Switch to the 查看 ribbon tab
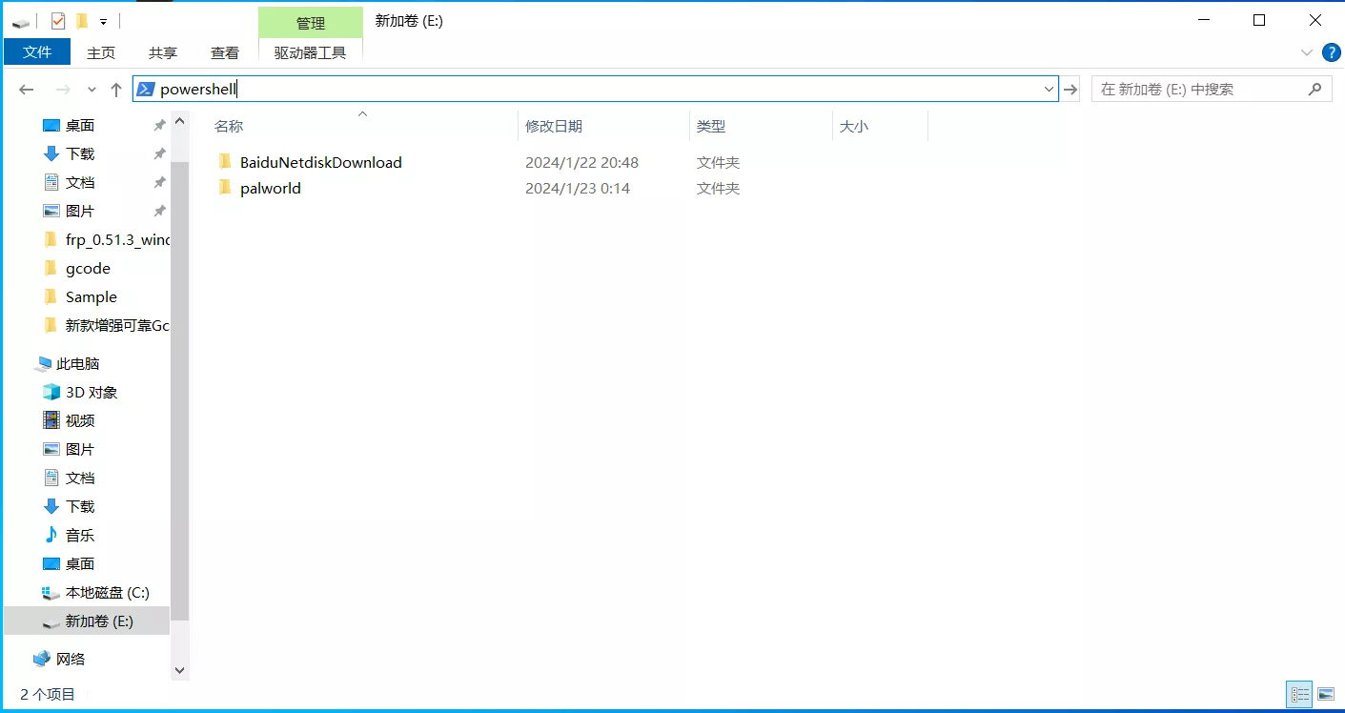1345x713 pixels. (x=225, y=53)
